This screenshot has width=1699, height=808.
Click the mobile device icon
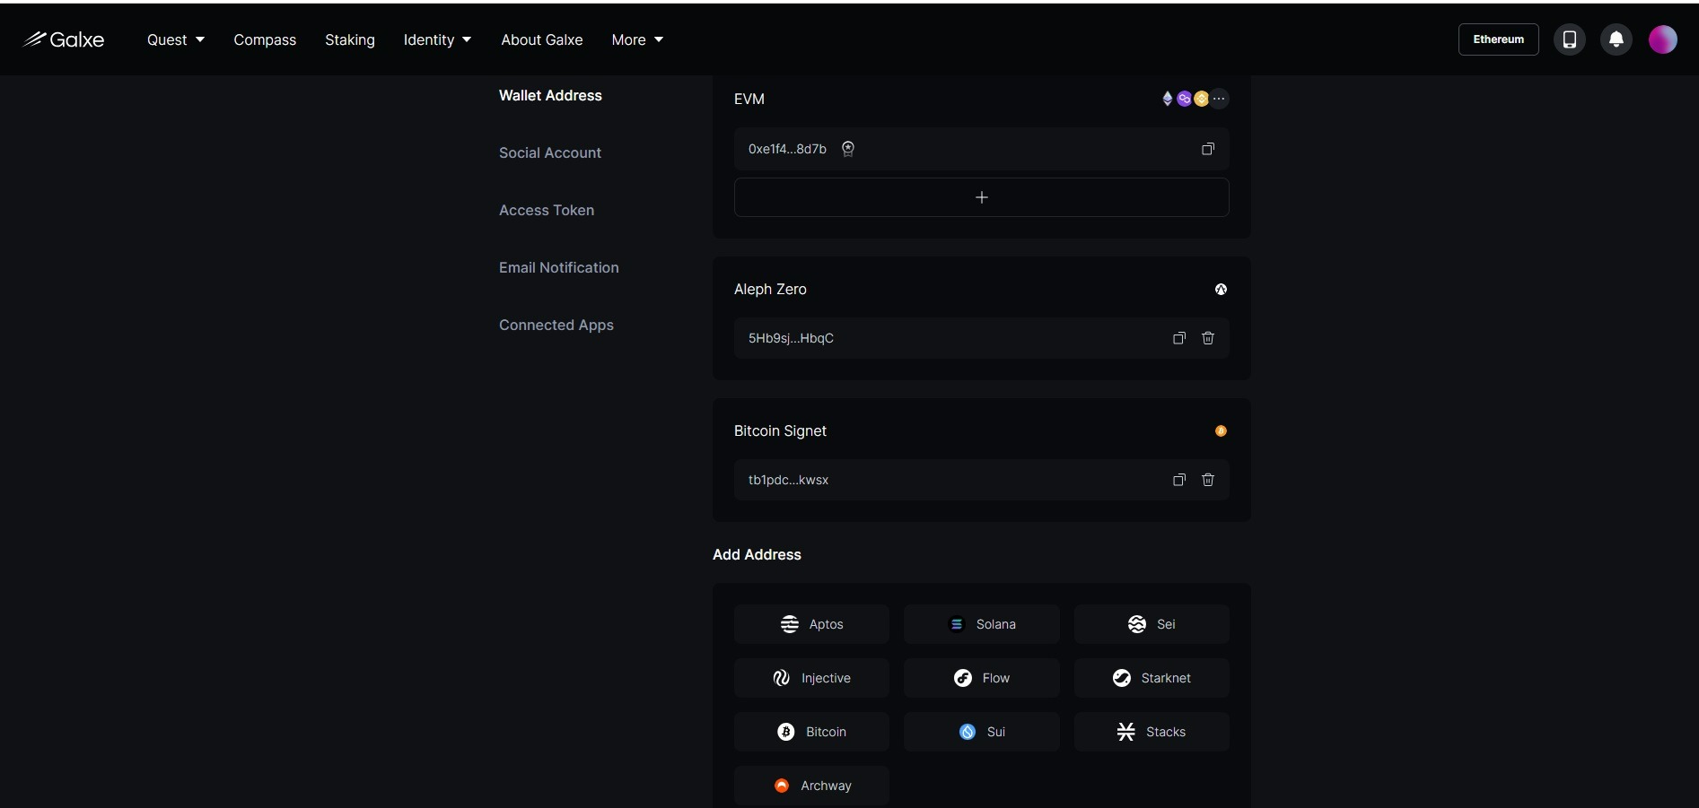point(1570,39)
